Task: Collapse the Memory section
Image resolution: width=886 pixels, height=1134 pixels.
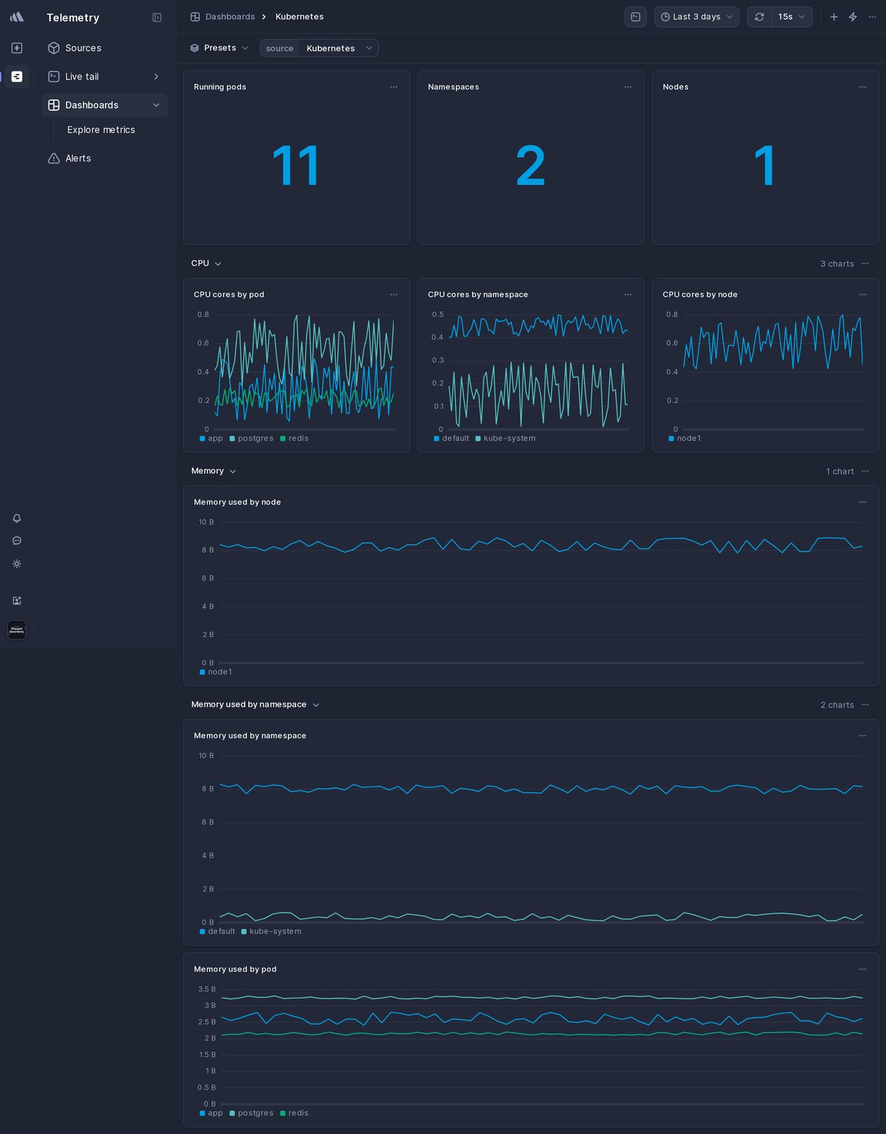Action: pos(232,471)
